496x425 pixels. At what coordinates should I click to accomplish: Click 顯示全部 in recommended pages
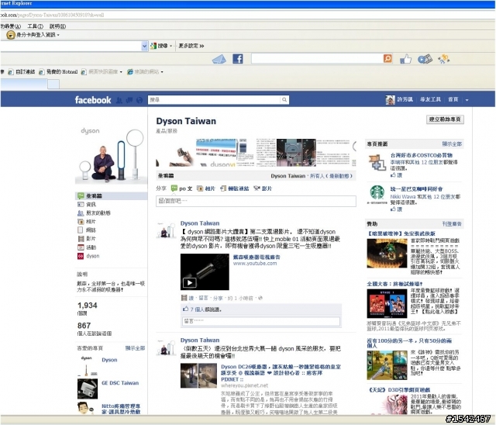tap(452, 144)
